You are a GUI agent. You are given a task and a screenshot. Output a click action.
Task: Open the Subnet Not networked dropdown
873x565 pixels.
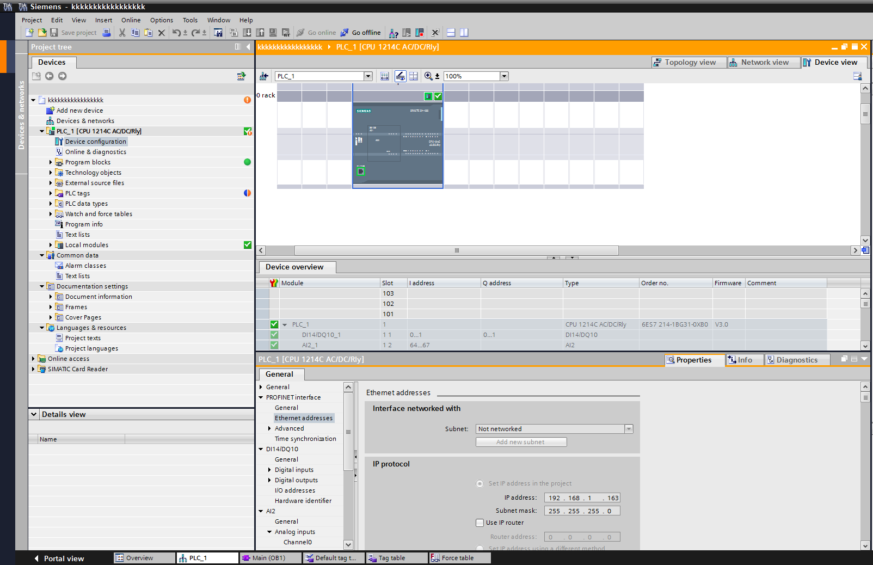coord(629,429)
